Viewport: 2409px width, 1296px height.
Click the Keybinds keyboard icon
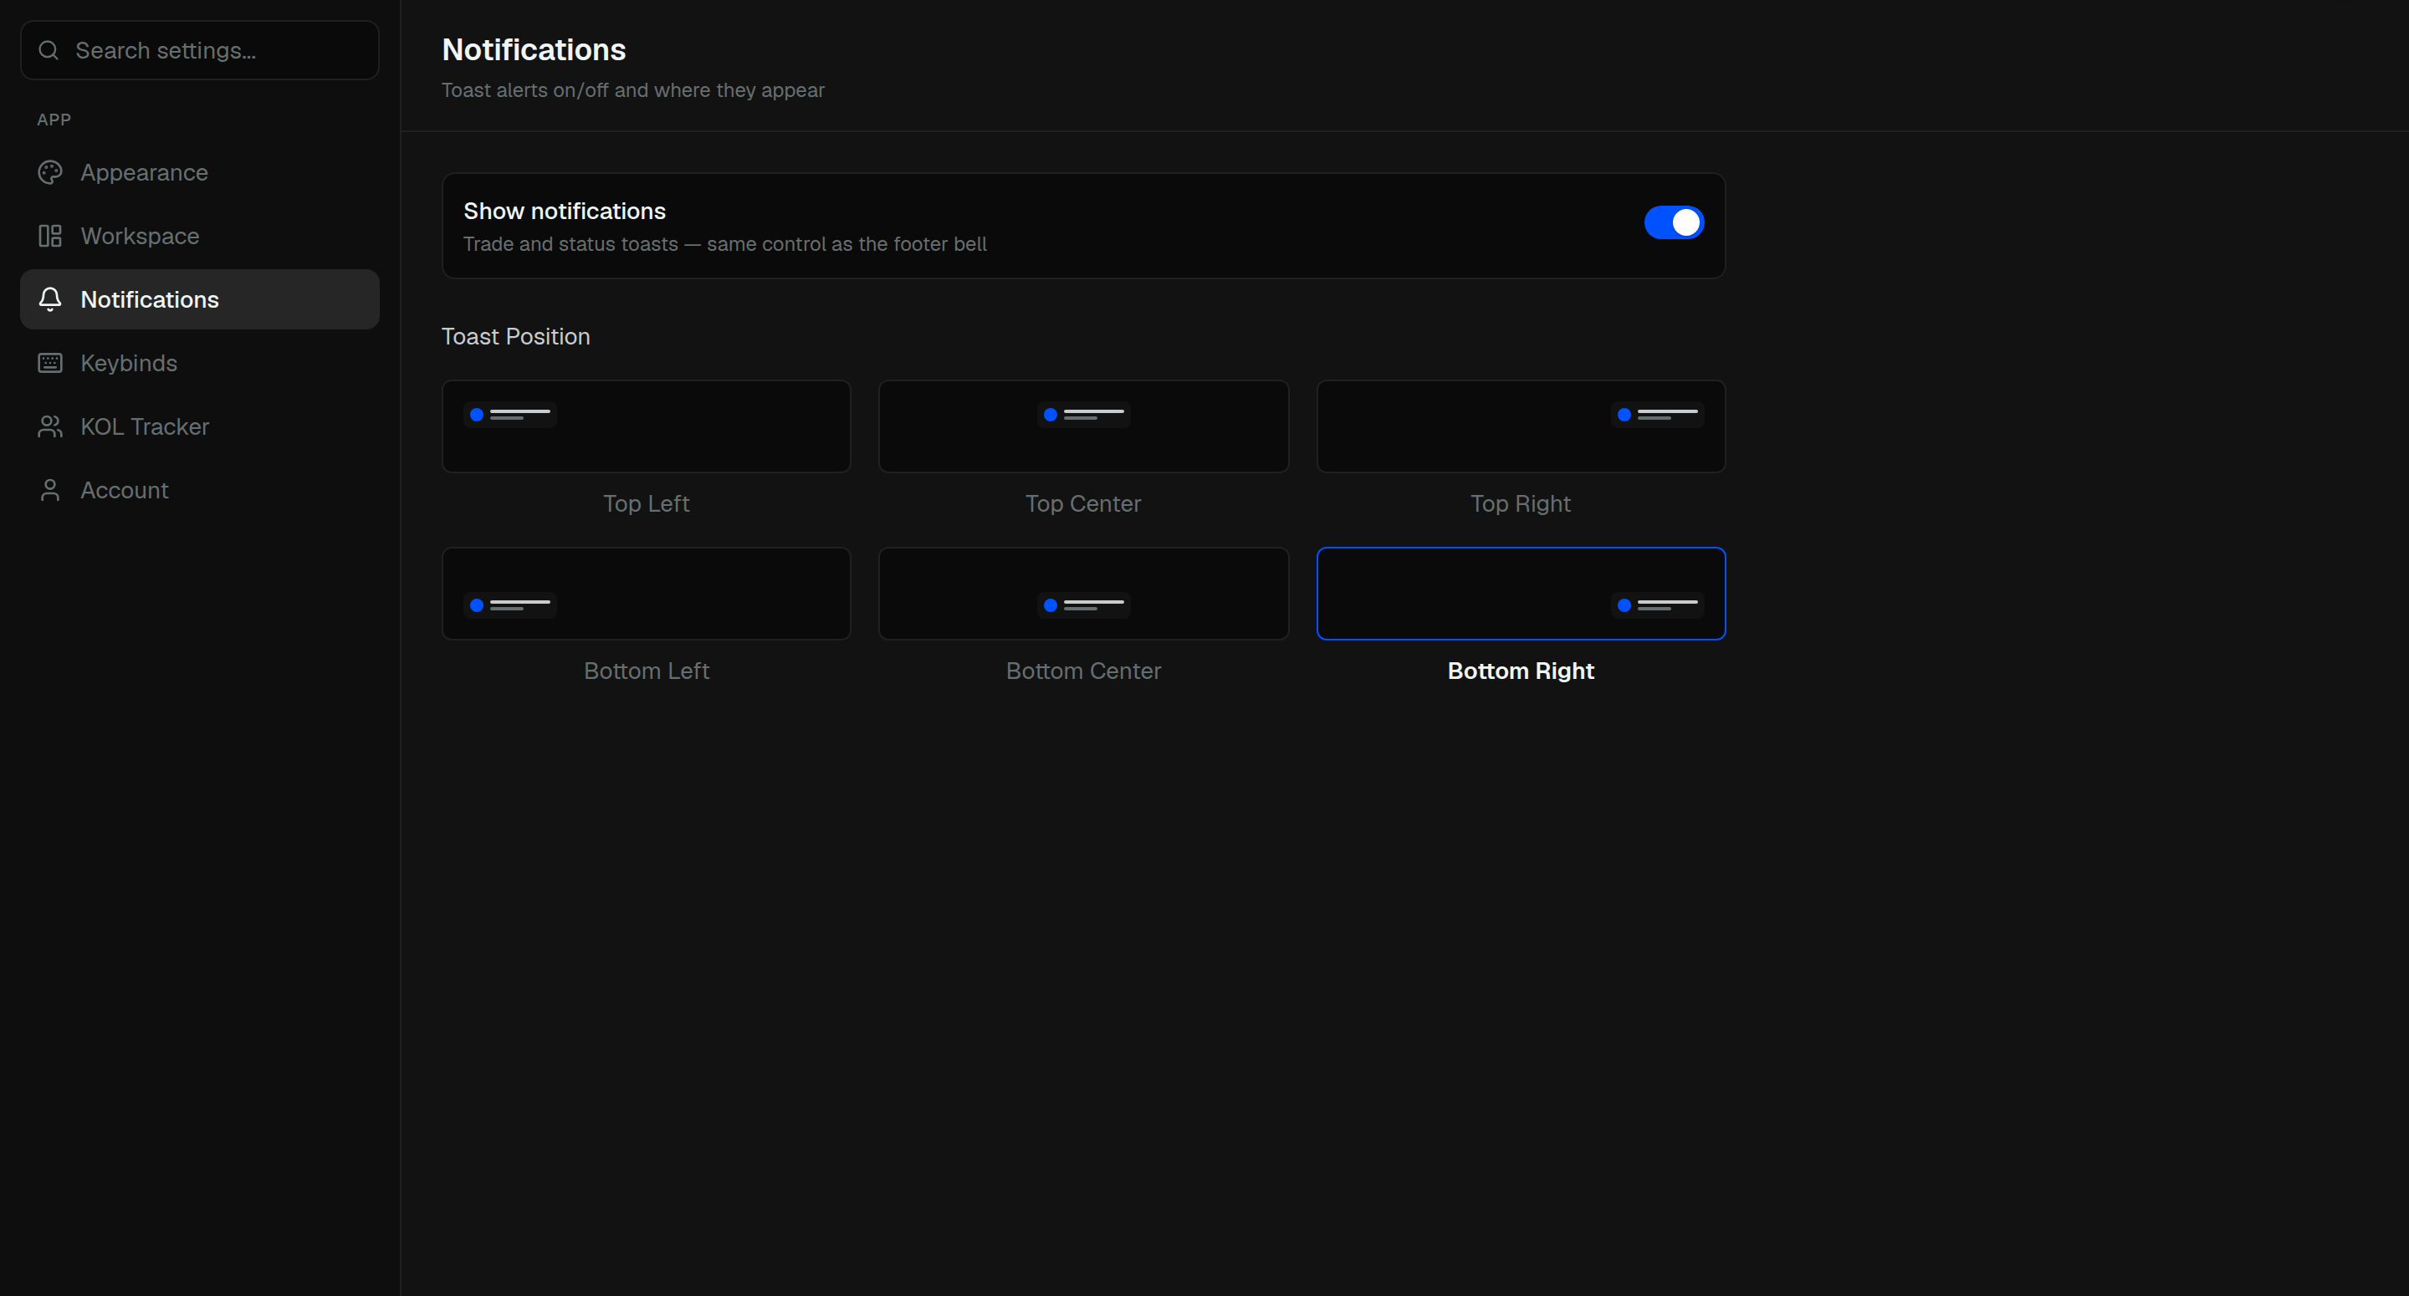point(50,363)
